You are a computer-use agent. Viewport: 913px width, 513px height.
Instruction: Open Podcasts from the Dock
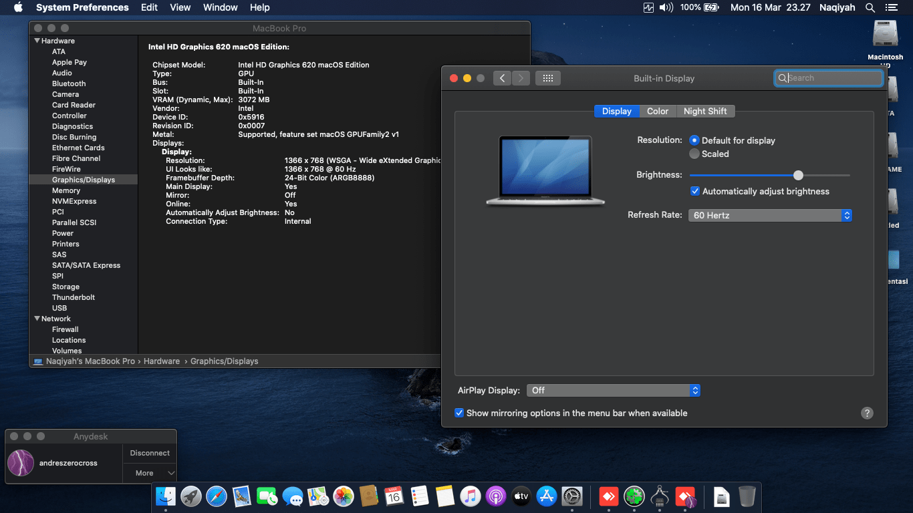tap(496, 496)
